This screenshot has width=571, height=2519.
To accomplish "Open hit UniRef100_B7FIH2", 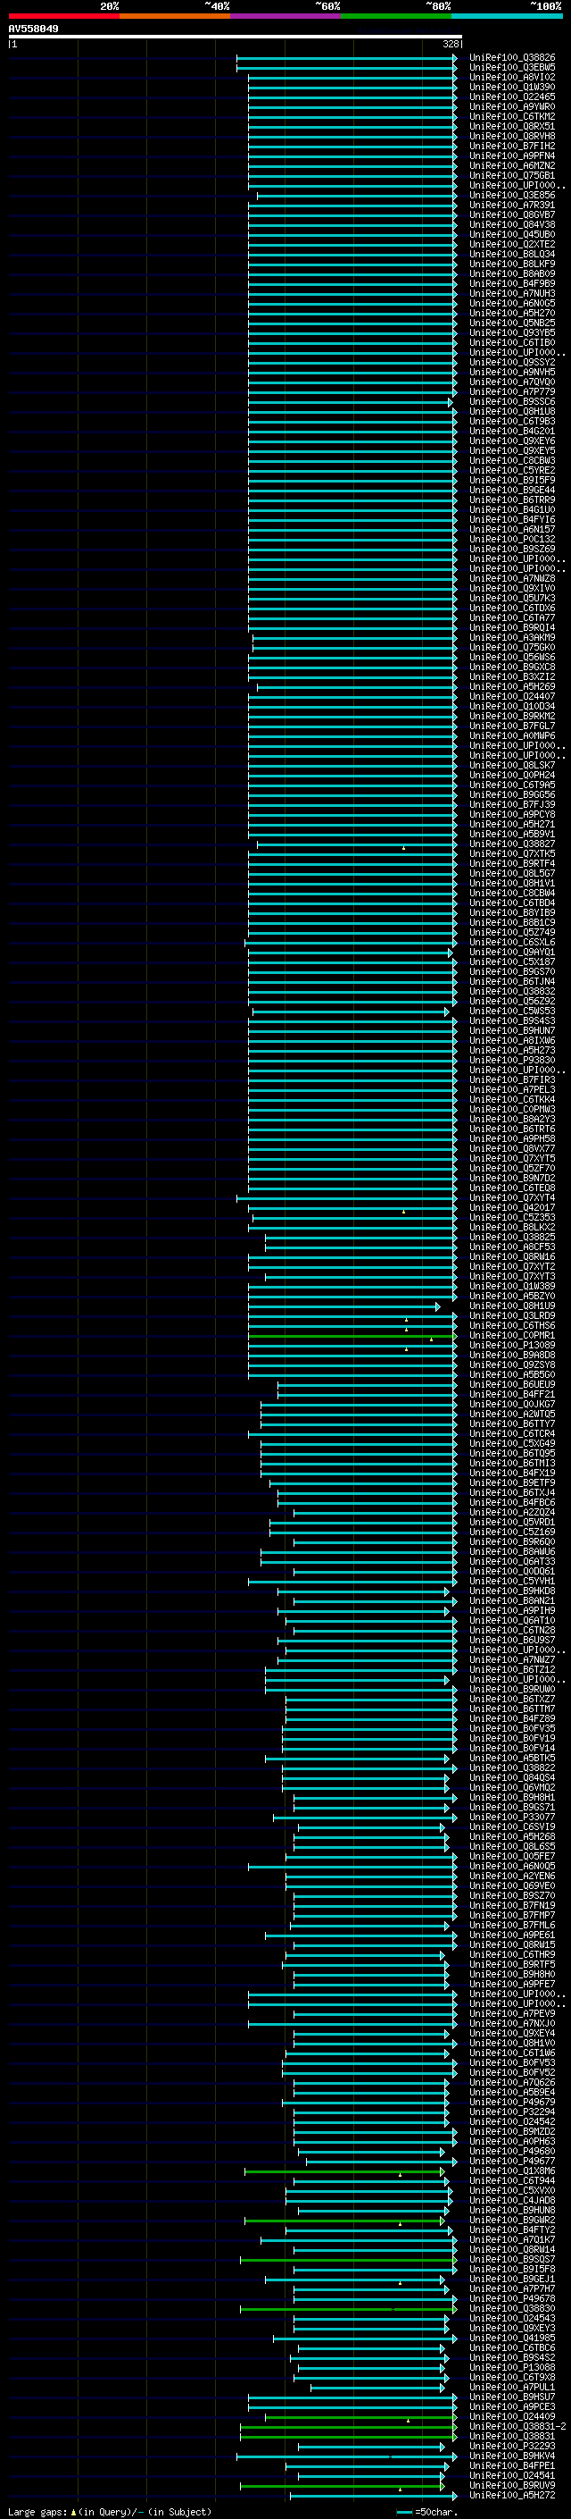I will (512, 146).
